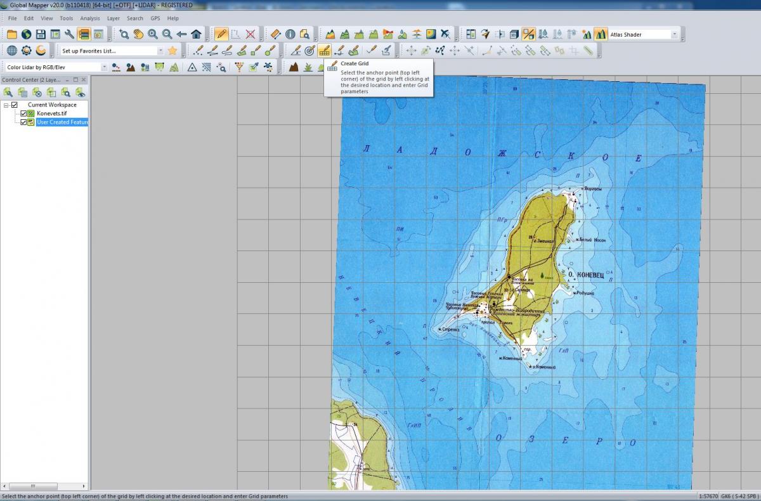Click the favorites star button
This screenshot has width=761, height=501.
172,51
